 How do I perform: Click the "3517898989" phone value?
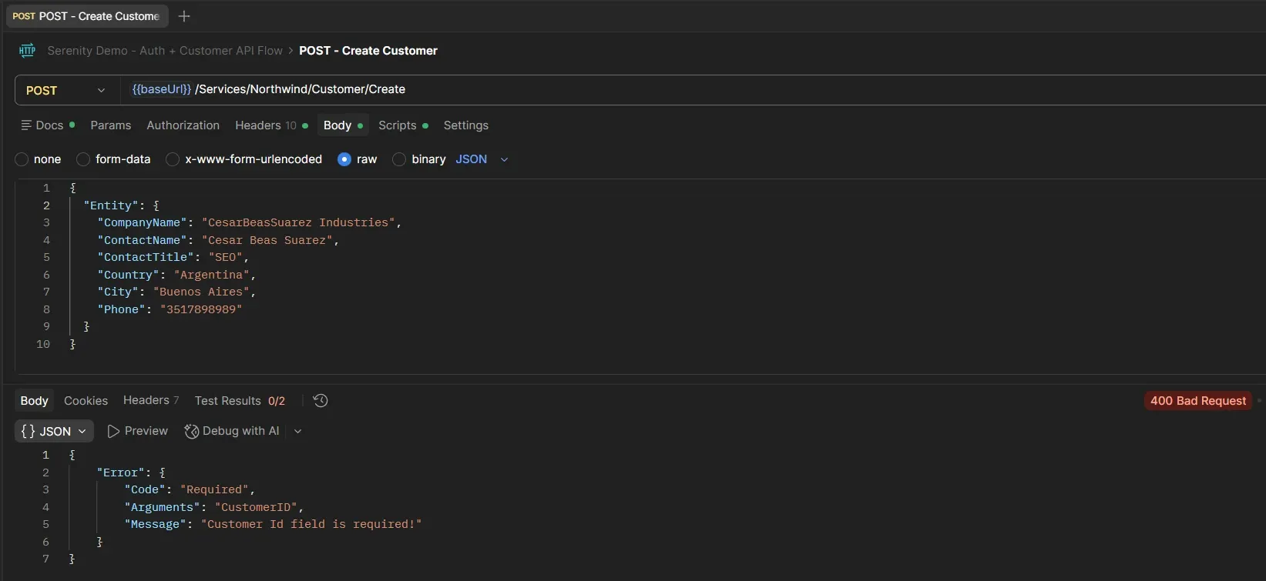click(201, 309)
